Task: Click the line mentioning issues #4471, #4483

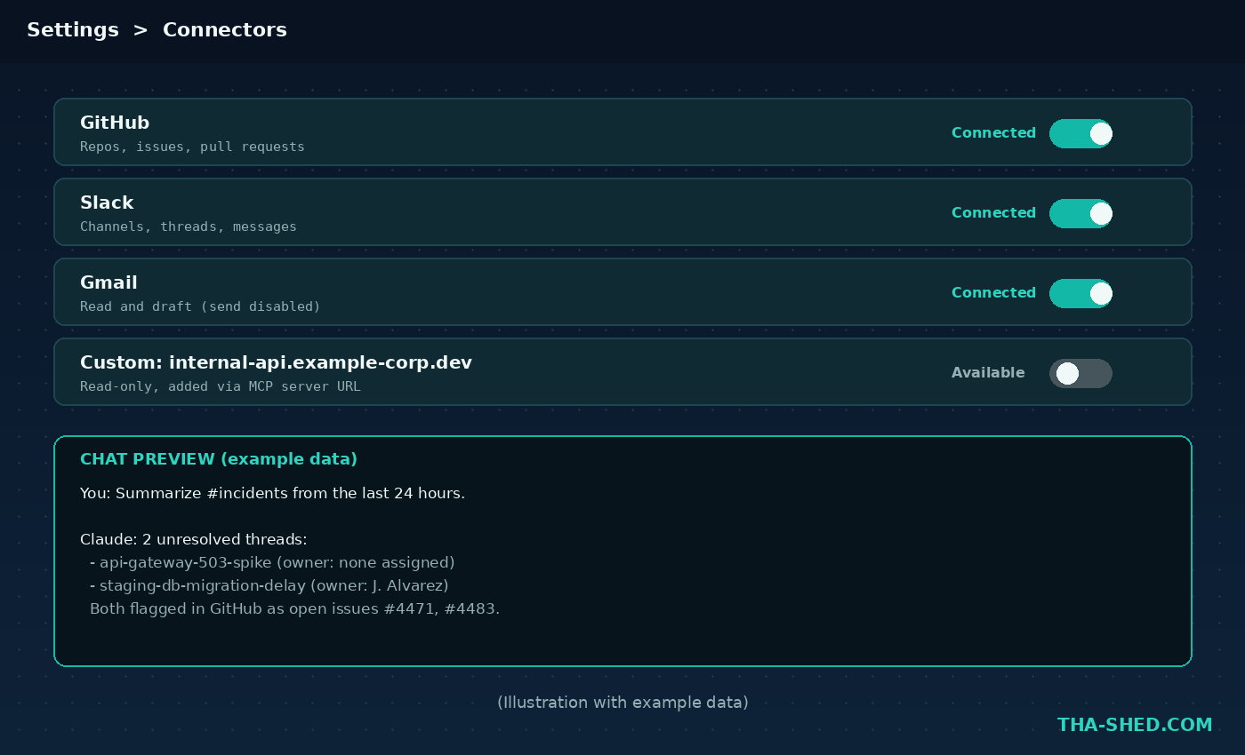Action: coord(294,608)
